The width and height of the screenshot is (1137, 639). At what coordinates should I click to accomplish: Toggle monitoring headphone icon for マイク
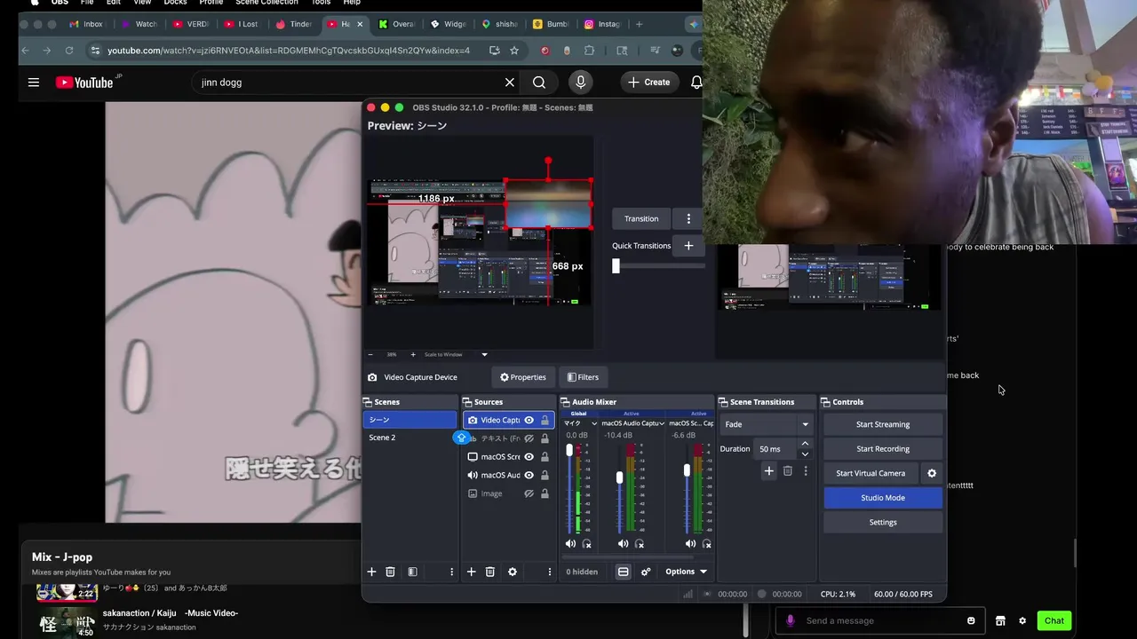586,543
